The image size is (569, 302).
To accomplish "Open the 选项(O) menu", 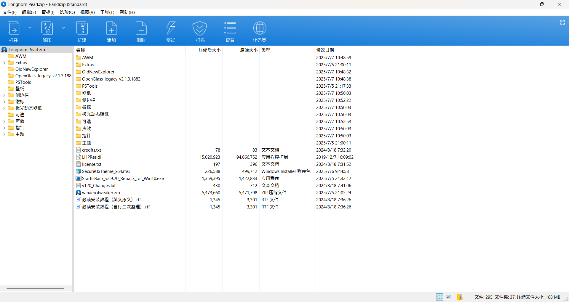I will [x=67, y=12].
